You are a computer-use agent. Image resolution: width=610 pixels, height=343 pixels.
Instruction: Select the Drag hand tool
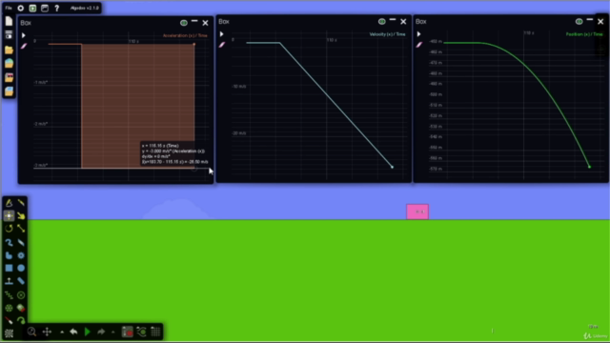pyautogui.click(x=21, y=215)
